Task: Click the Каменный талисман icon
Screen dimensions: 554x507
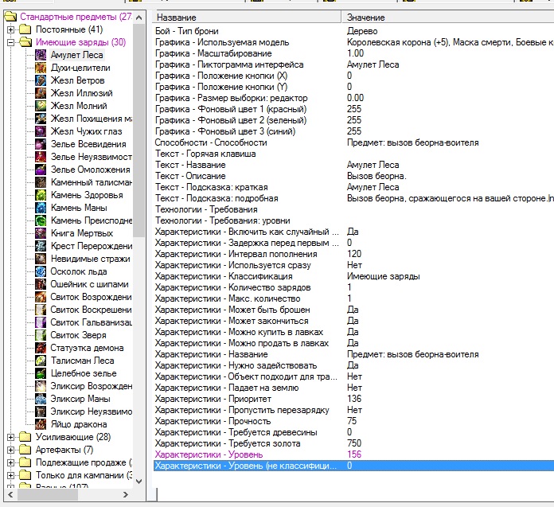Action: 41,182
